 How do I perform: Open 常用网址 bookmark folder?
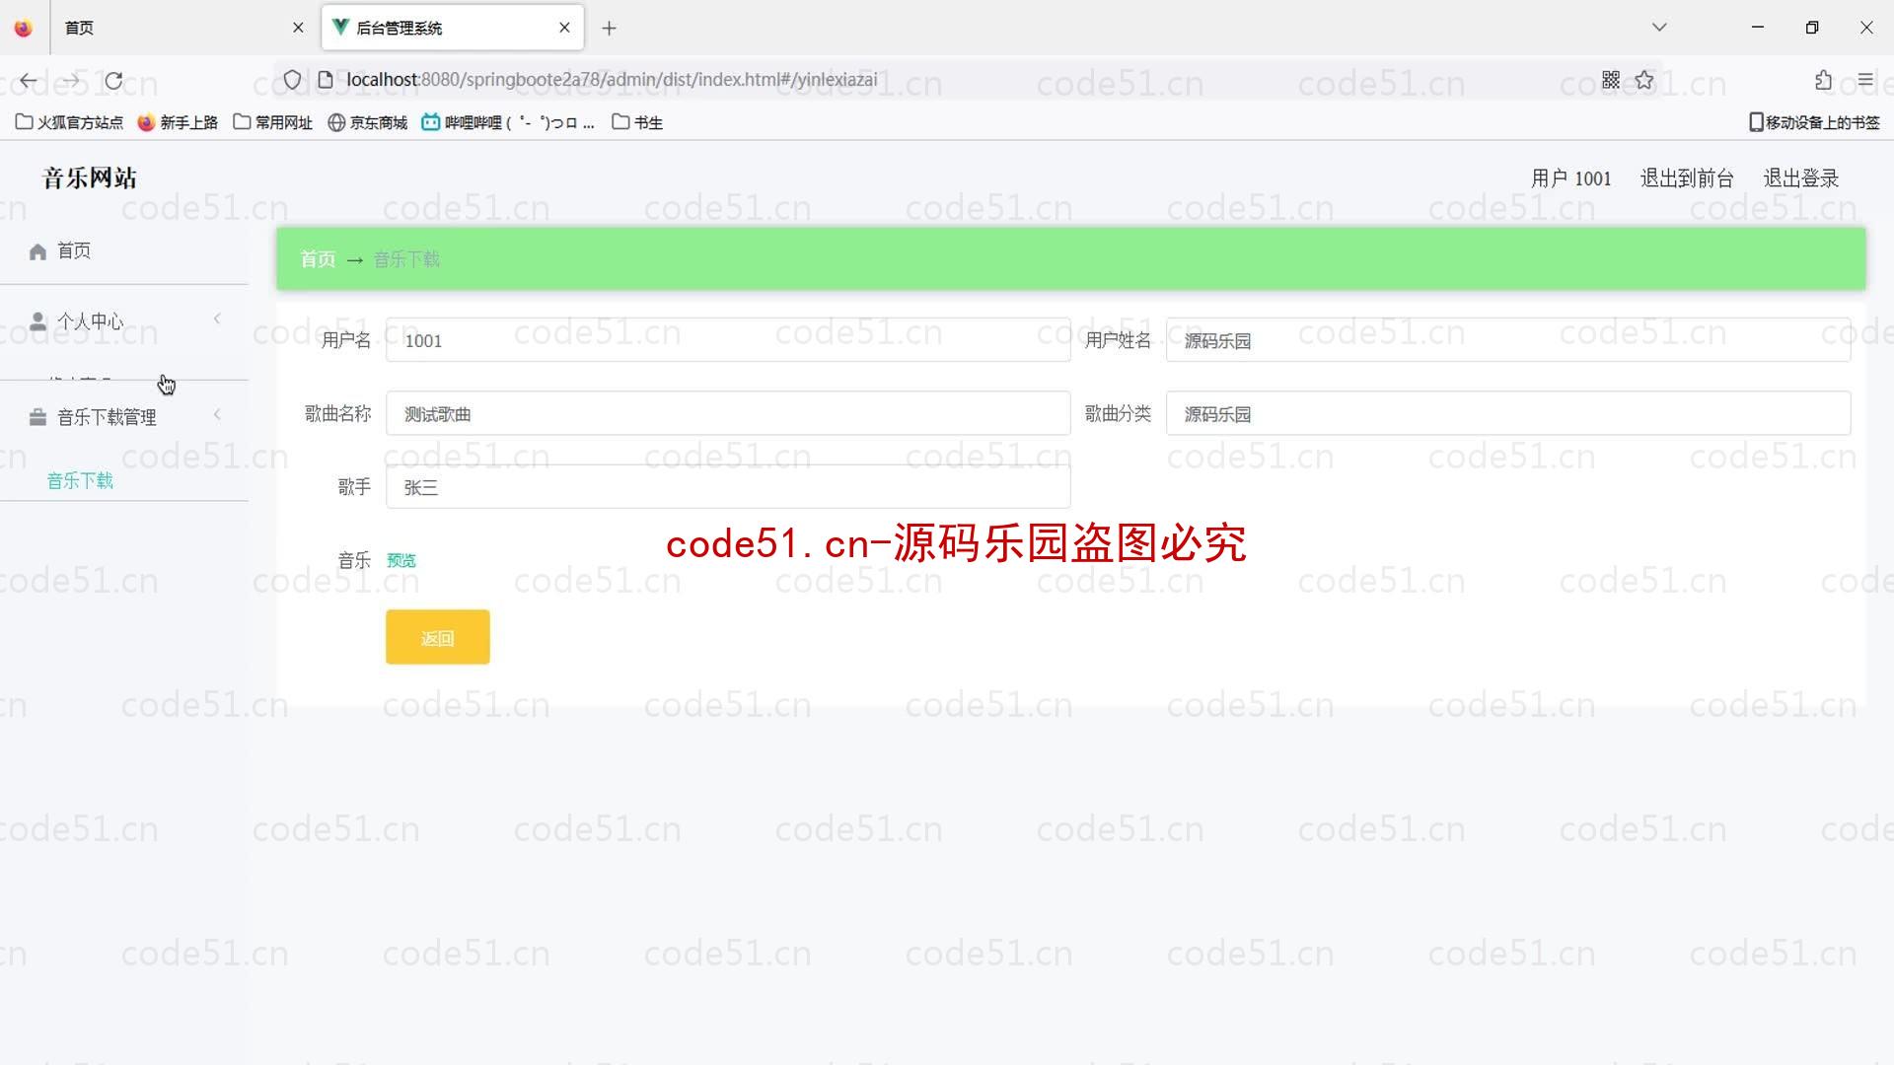[273, 122]
